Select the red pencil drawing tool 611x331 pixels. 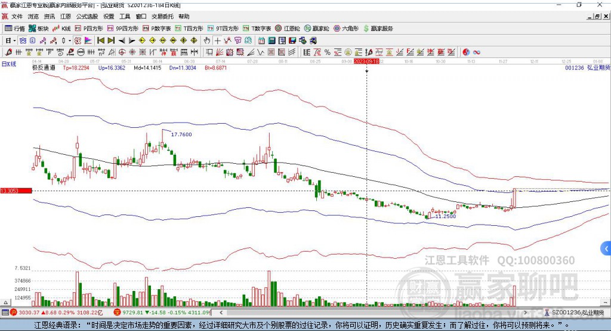tap(8, 53)
